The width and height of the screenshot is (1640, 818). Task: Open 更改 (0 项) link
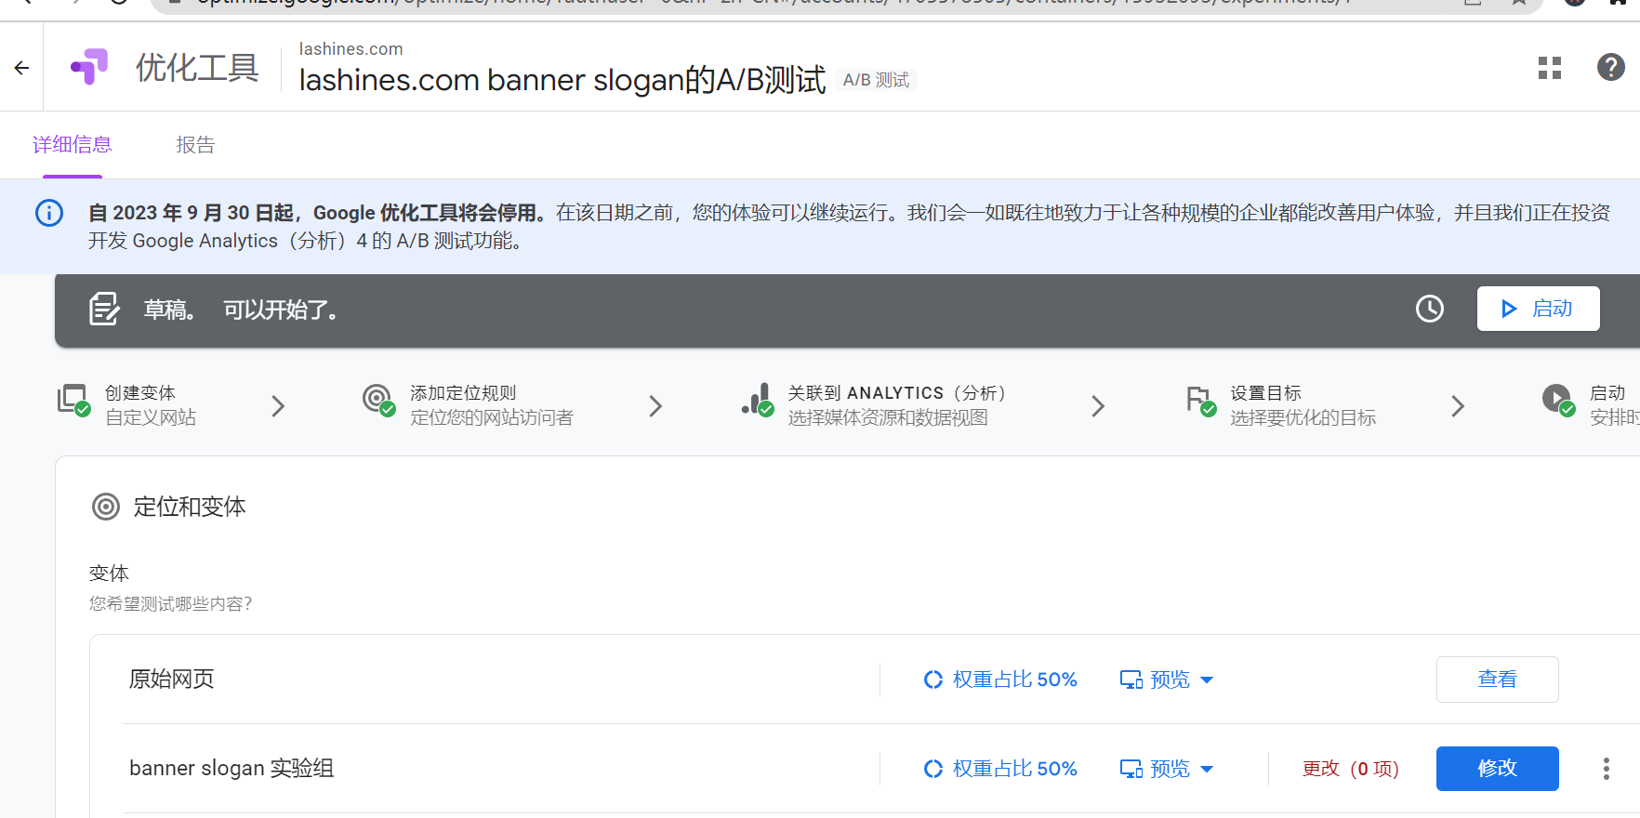(x=1350, y=769)
